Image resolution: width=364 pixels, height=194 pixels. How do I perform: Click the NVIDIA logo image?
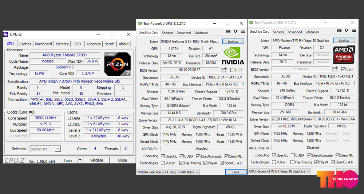click(233, 56)
